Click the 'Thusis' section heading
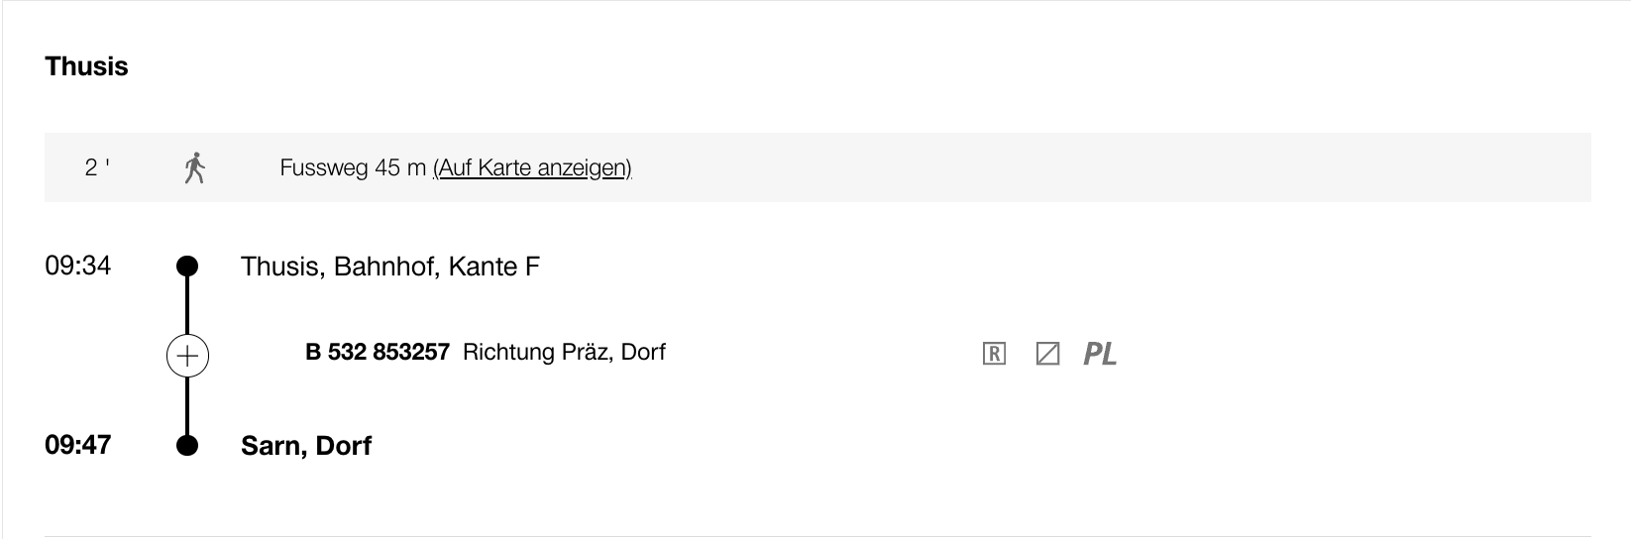The width and height of the screenshot is (1631, 539). tap(87, 67)
